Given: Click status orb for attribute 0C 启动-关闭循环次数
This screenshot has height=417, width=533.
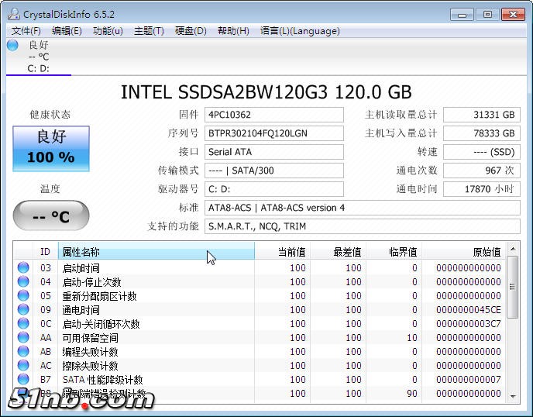Looking at the screenshot, I should point(23,323).
